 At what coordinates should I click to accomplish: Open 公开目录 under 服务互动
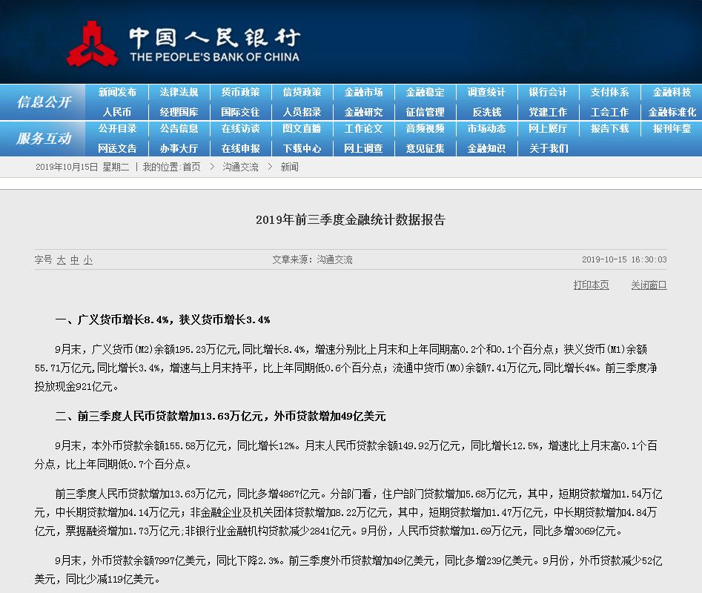117,128
